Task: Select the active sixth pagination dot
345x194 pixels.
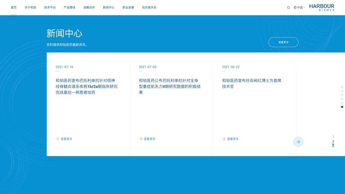Action: 342,107
